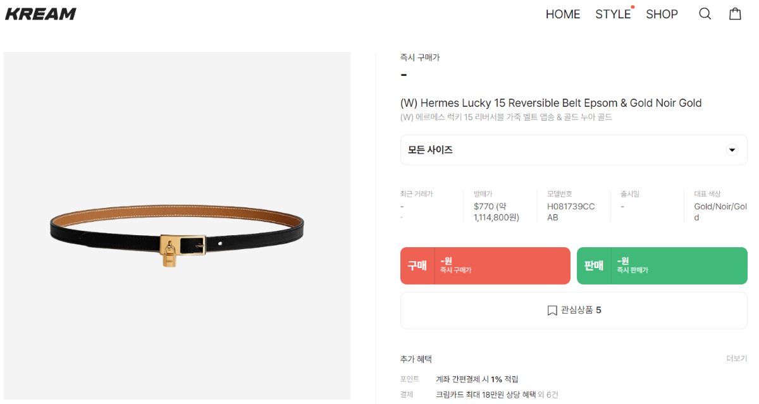
Task: Click the model number H081739CCAB
Action: pos(571,212)
